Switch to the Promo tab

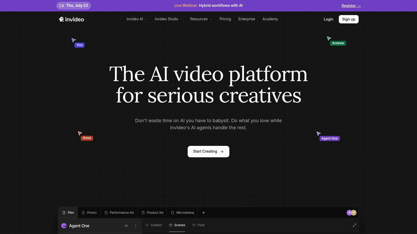tap(89, 213)
